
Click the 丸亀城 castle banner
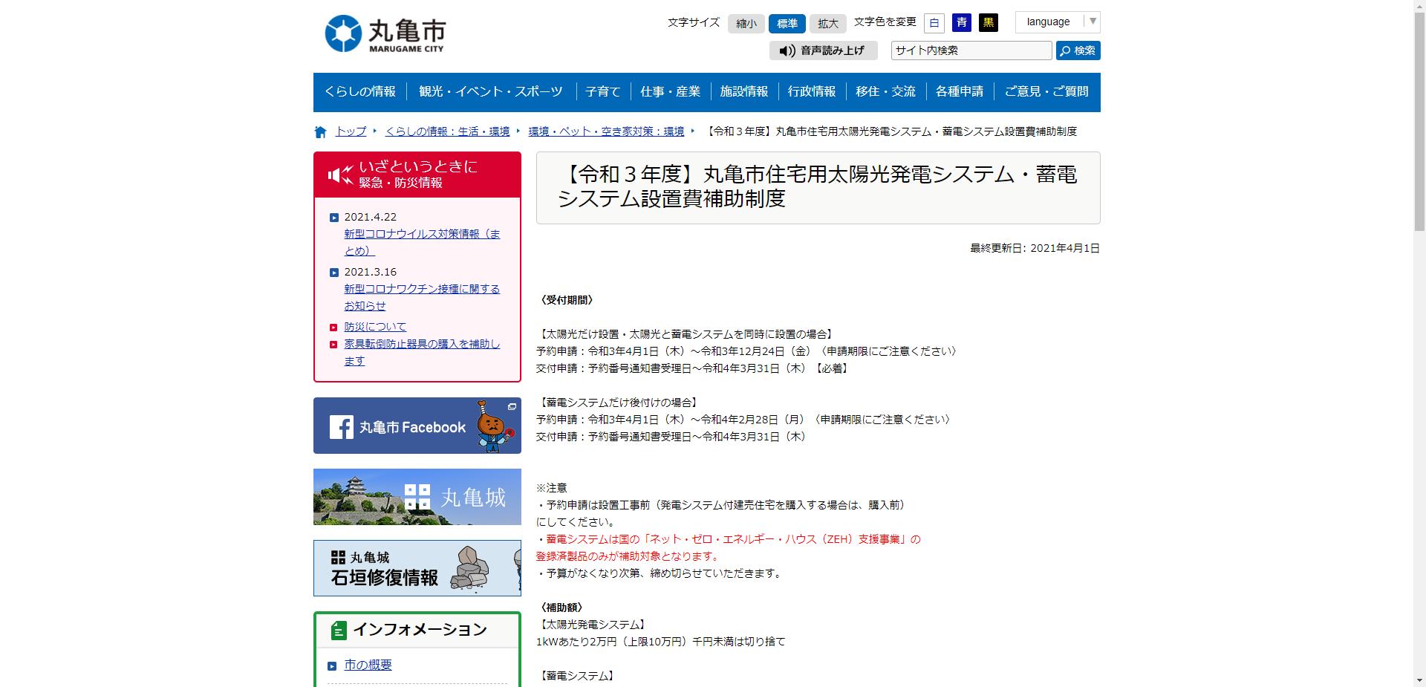pos(417,496)
